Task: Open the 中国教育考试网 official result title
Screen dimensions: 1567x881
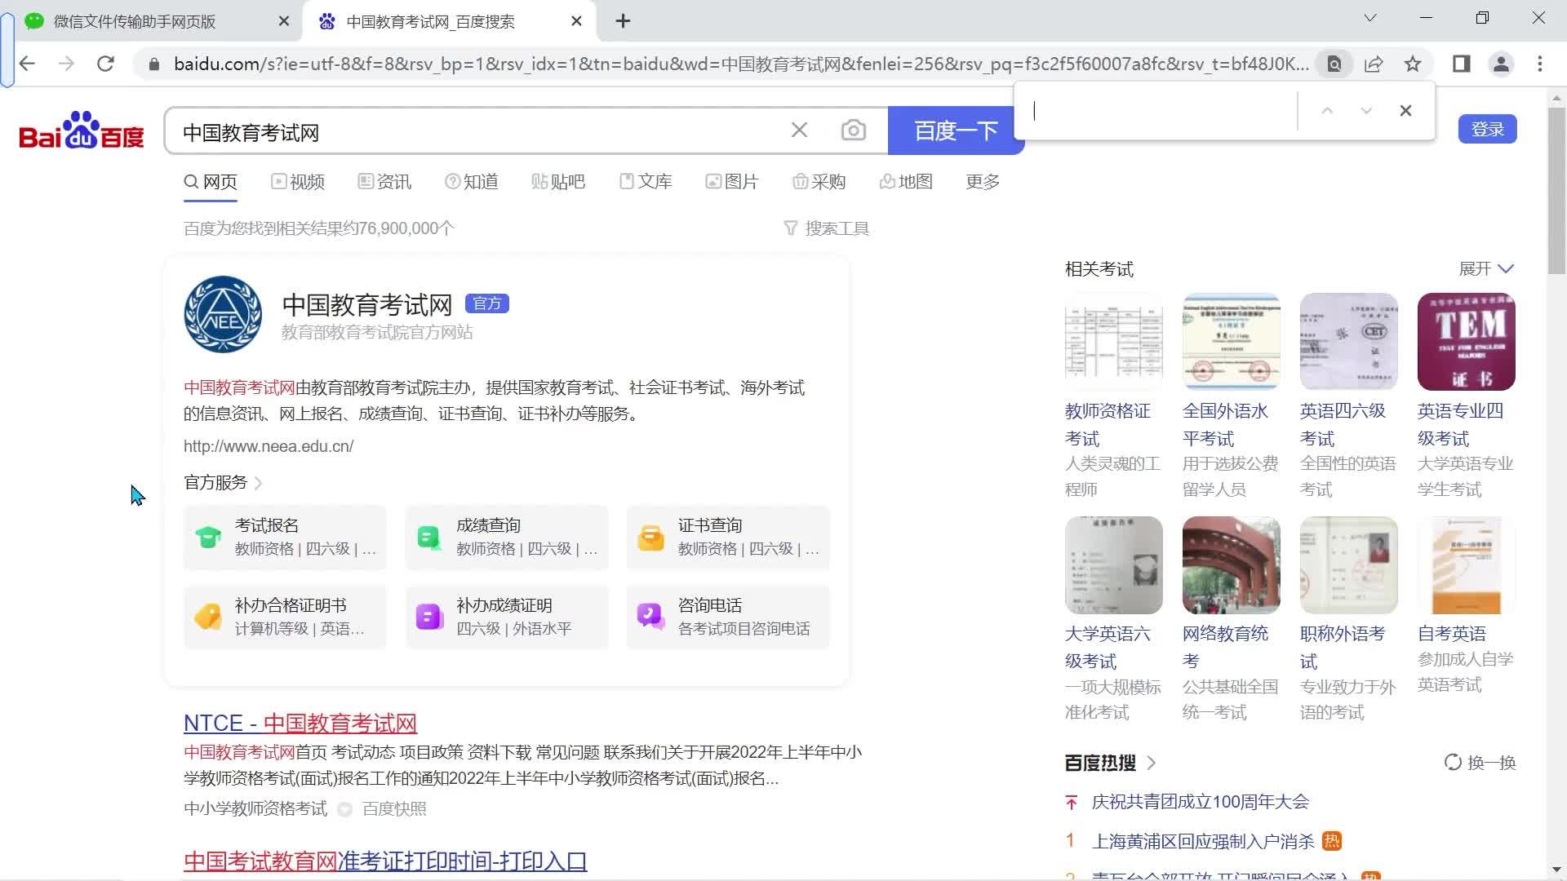Action: [367, 304]
